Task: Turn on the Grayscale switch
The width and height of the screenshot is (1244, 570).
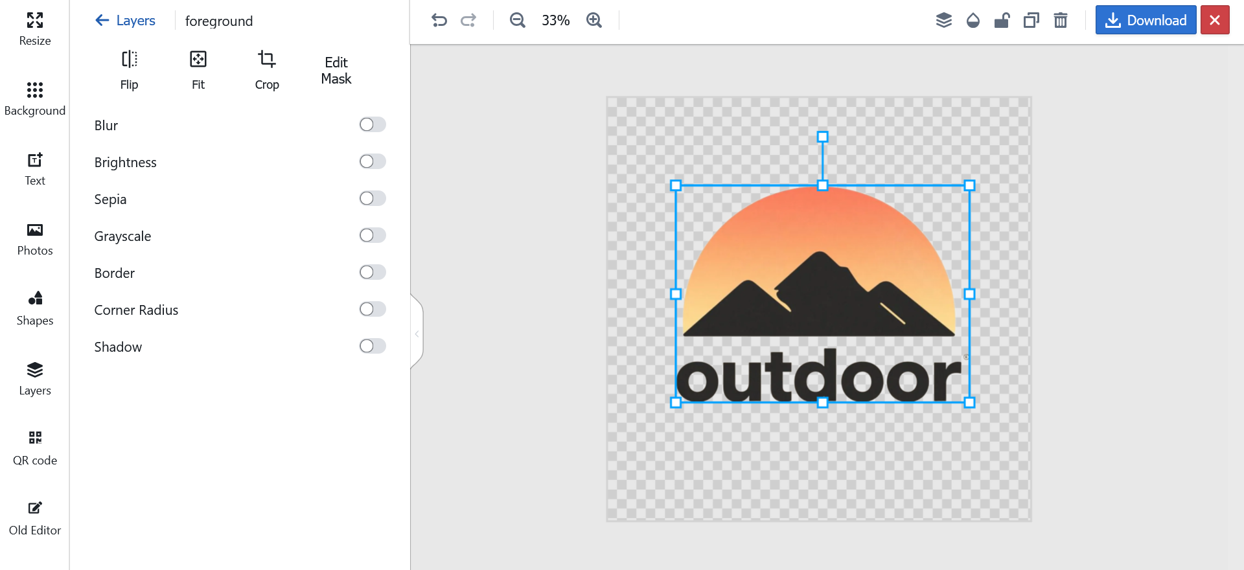Action: click(373, 235)
